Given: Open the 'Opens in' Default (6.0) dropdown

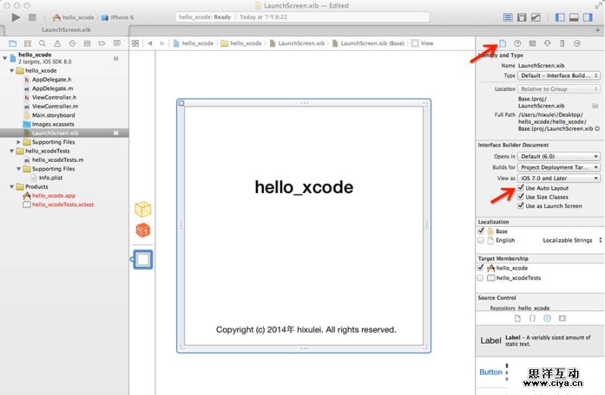Looking at the screenshot, I should click(560, 156).
